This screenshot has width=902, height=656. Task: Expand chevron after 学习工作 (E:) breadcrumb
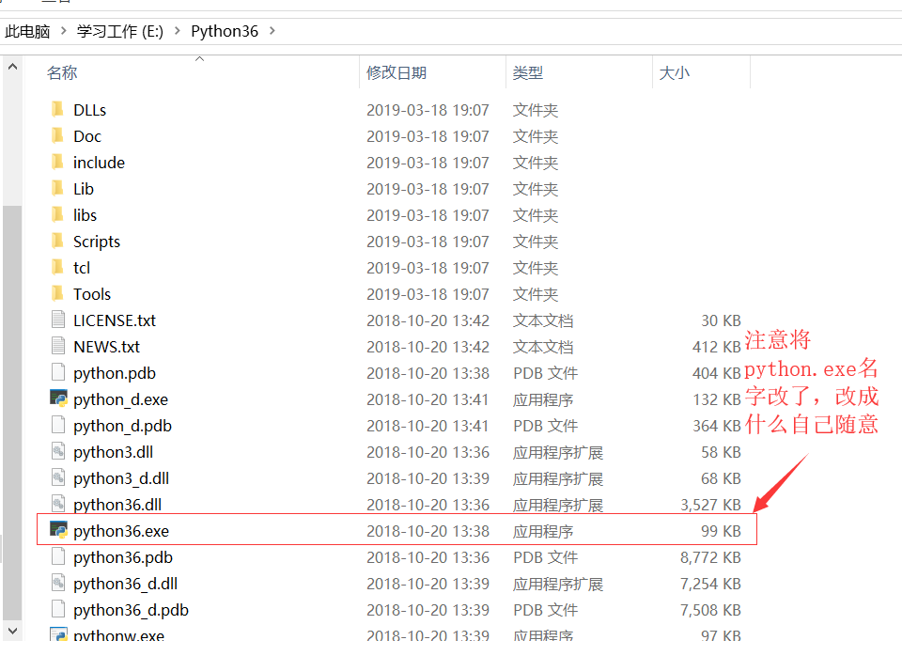178,30
